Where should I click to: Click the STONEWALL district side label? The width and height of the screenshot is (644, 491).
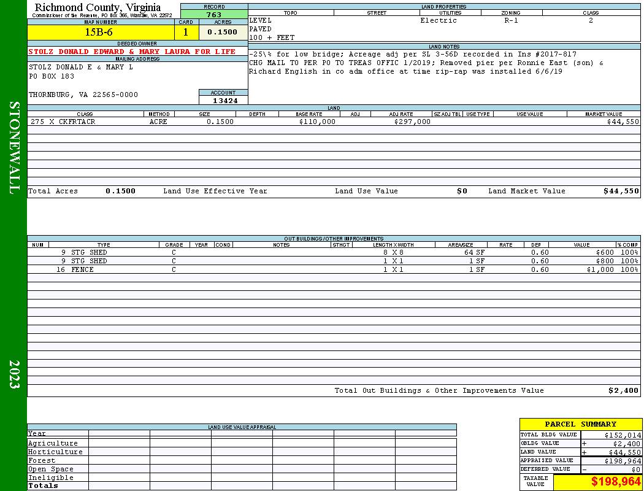pos(14,148)
